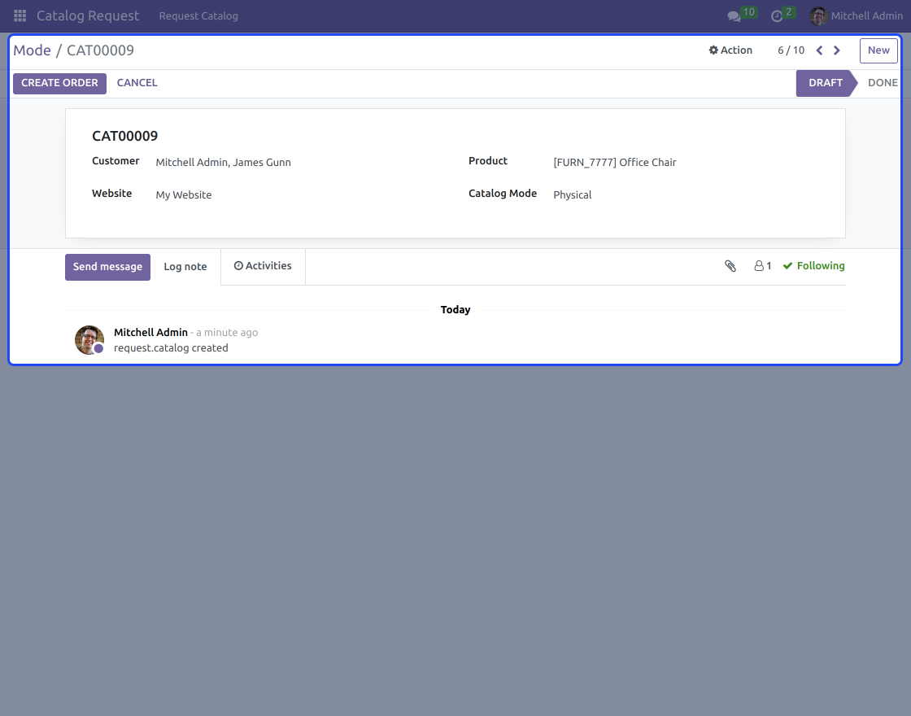Click Mitchell Admin's avatar in chatter message
This screenshot has height=716, width=911.
point(89,340)
